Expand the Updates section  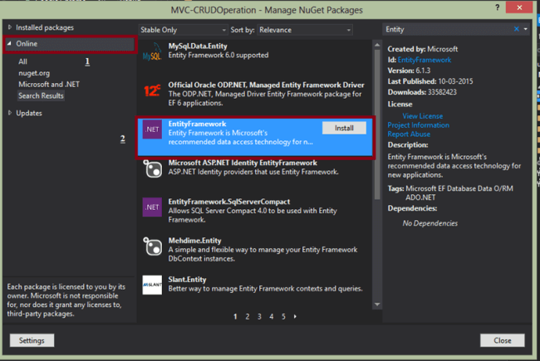10,113
